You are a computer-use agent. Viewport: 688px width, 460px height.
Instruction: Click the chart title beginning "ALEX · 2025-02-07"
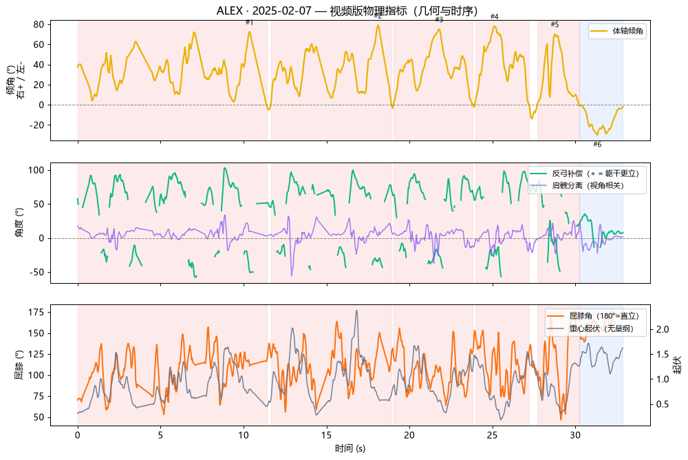click(x=347, y=10)
